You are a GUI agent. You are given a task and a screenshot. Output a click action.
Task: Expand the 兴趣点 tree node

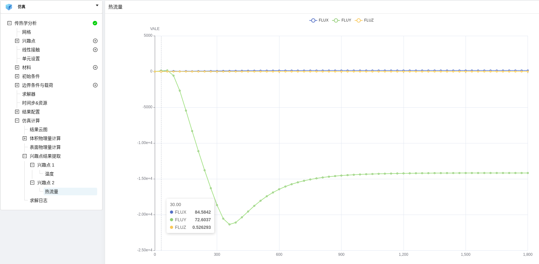(x=17, y=41)
